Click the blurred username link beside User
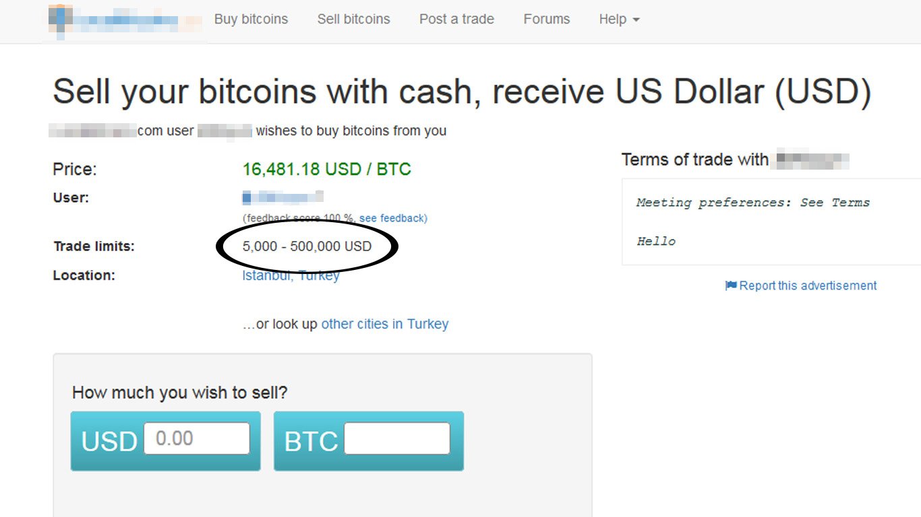921x517 pixels. point(283,197)
